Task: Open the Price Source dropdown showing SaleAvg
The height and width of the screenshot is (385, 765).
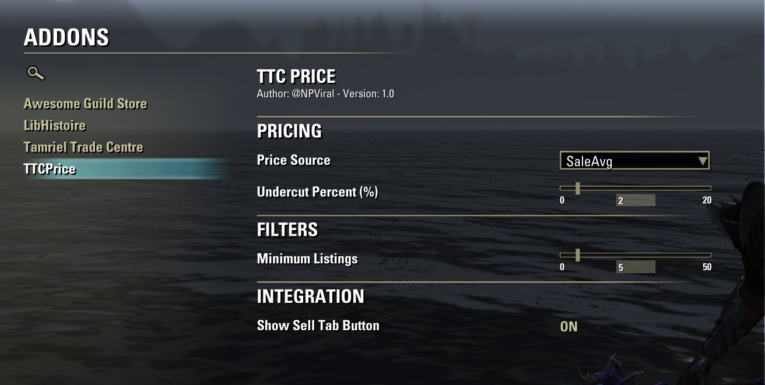Action: 627,161
